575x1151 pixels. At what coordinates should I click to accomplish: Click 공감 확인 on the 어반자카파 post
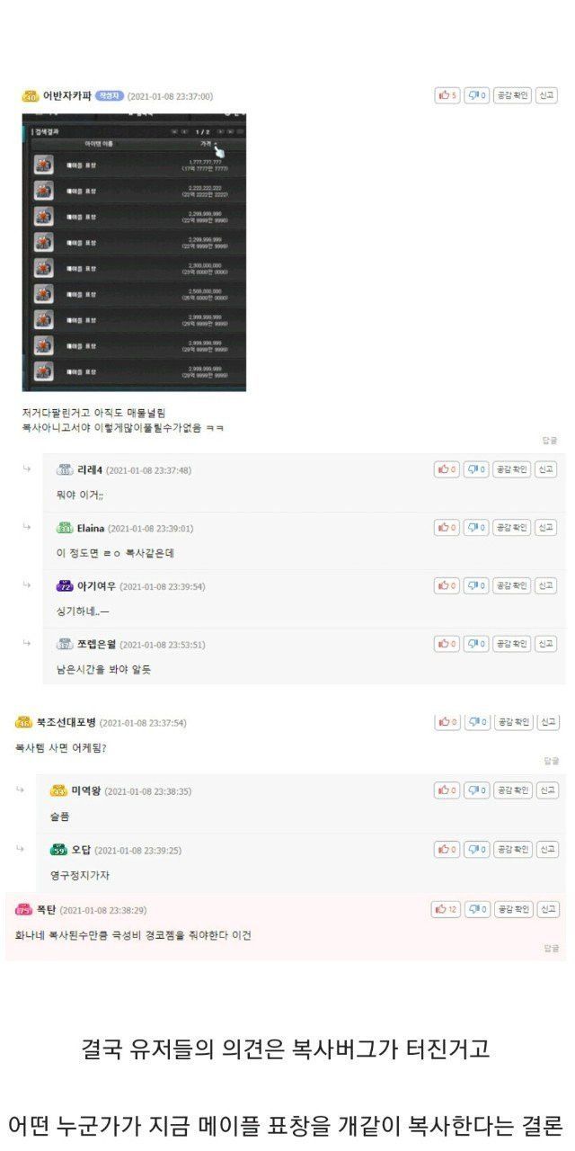click(x=512, y=95)
